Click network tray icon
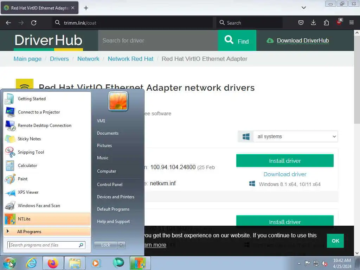This screenshot has height=270, width=360. (x=316, y=263)
